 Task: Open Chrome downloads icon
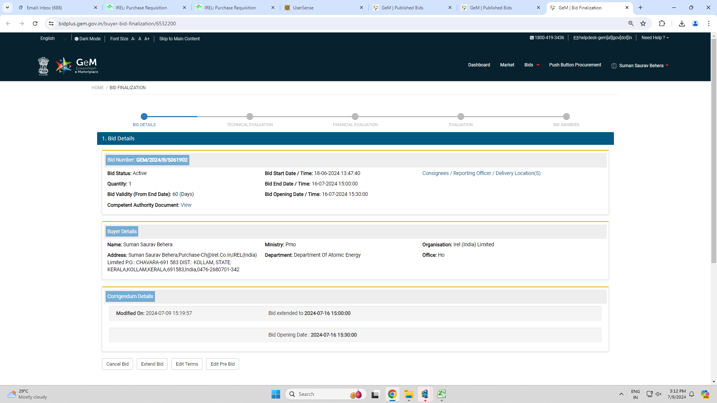[x=682, y=24]
